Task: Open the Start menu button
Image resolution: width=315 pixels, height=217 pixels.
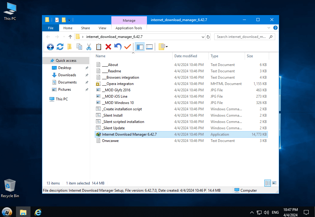Action: coord(7,212)
